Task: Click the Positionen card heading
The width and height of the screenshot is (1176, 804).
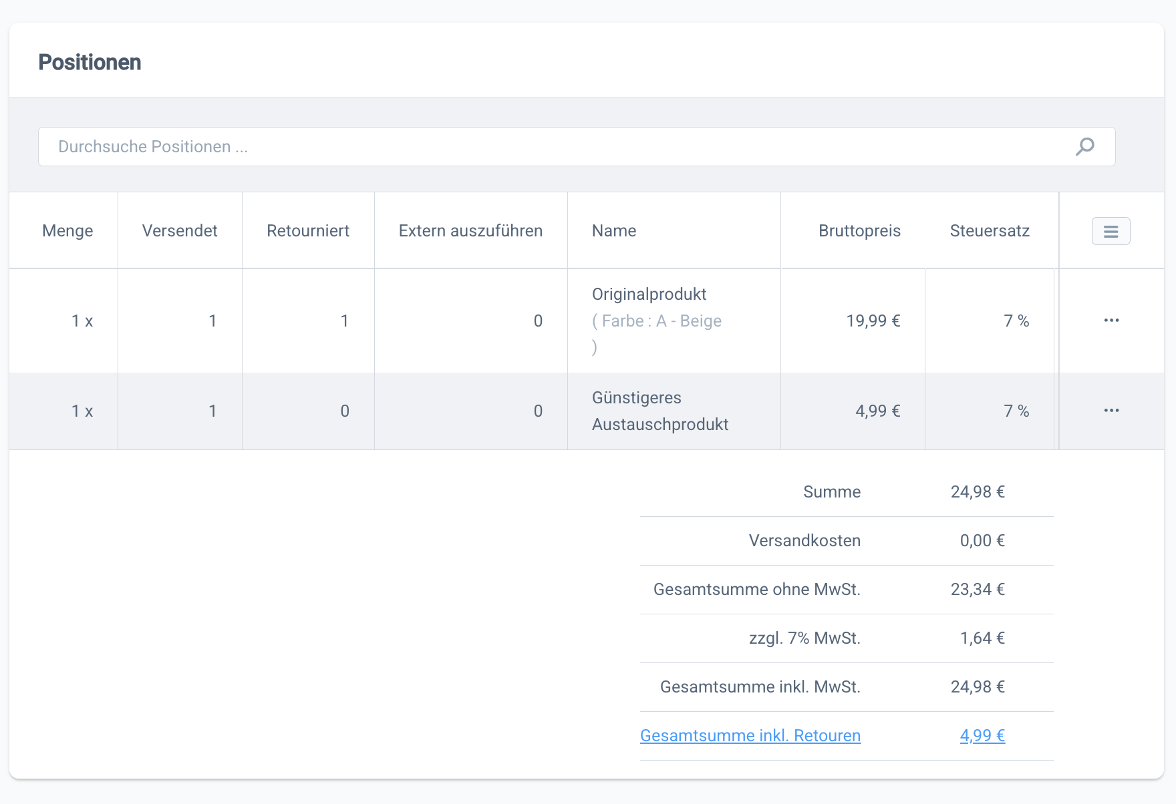Action: 90,62
